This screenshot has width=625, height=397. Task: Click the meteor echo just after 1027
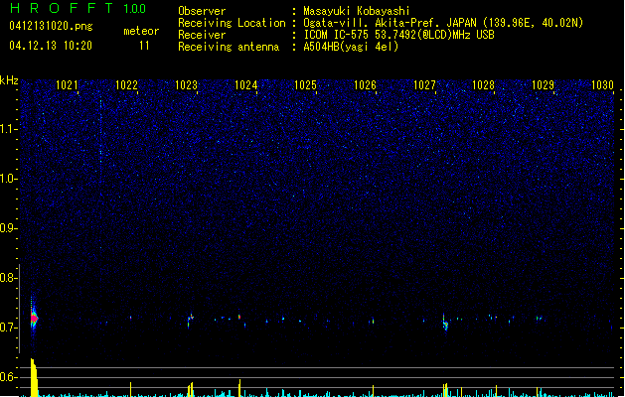(445, 323)
